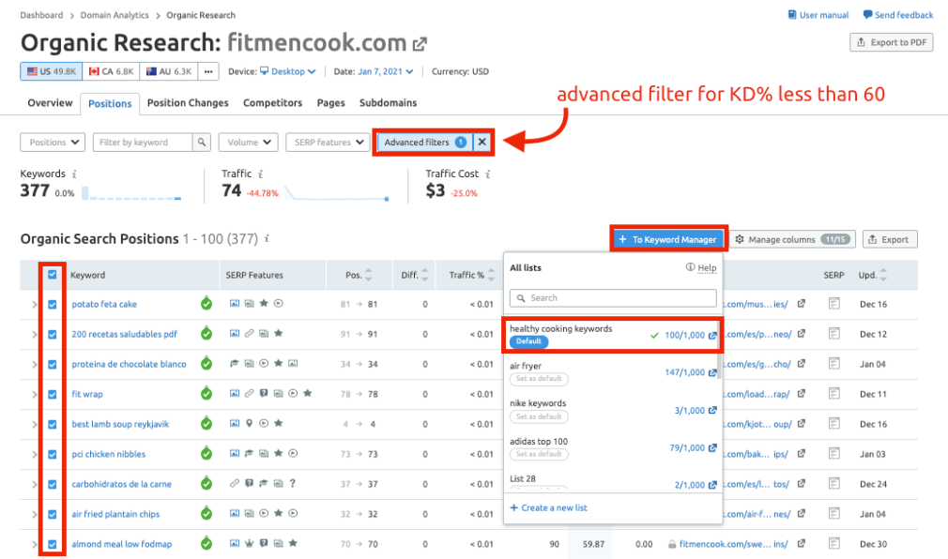This screenshot has height=559, width=948.
Task: Uncheck the potato feta cake row checkbox
Action: (53, 304)
